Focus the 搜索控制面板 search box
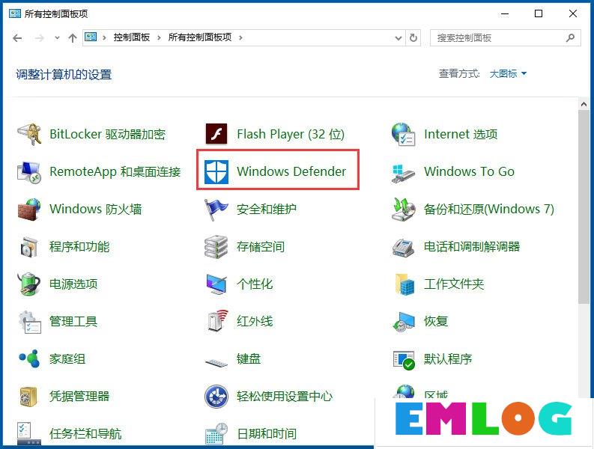This screenshot has width=594, height=449. [506, 38]
